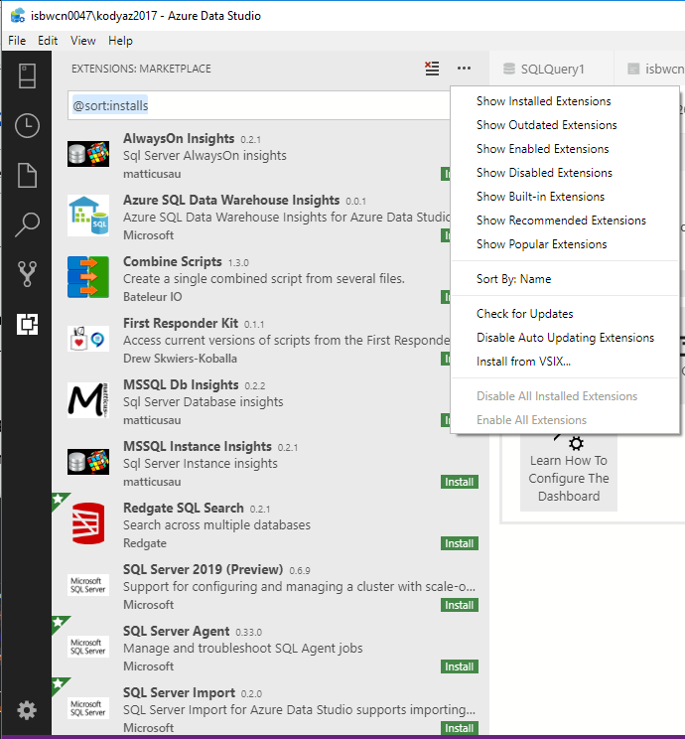Open the Explorer file icon
The width and height of the screenshot is (685, 739).
click(27, 176)
